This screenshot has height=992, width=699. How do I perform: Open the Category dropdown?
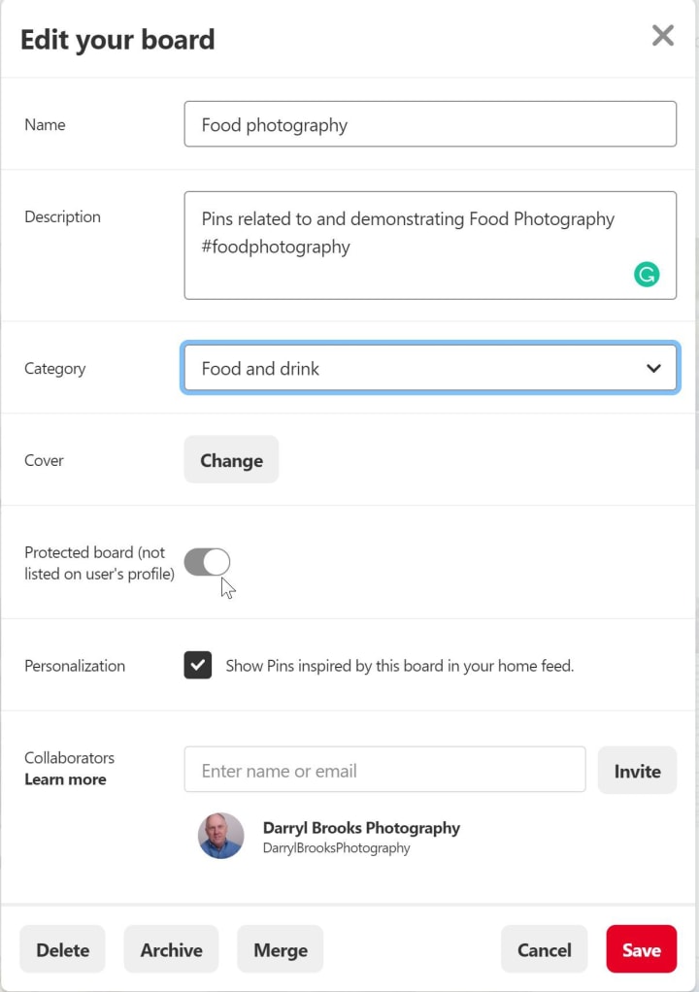(429, 368)
